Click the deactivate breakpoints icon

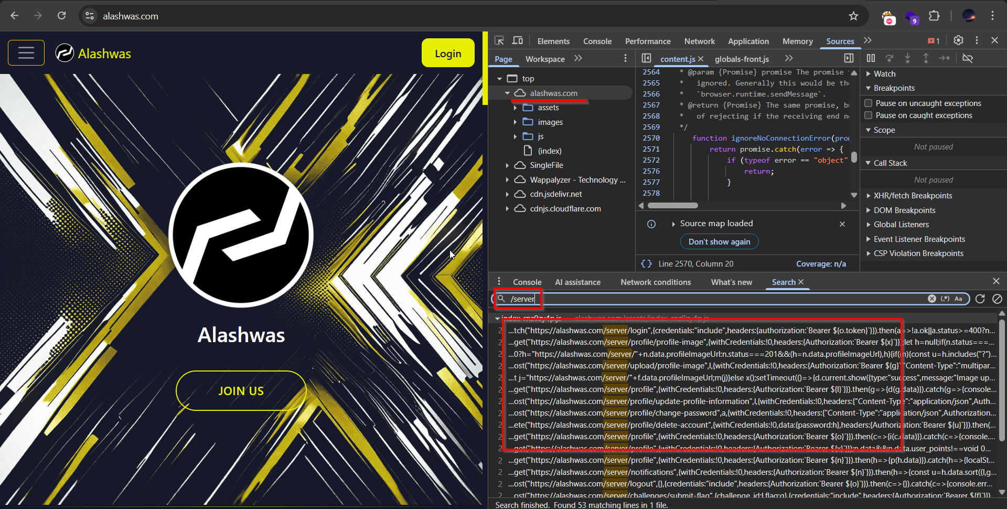(x=968, y=58)
